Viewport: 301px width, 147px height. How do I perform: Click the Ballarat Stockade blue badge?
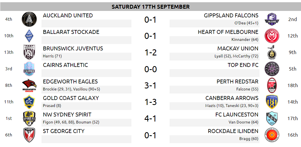click(29, 36)
